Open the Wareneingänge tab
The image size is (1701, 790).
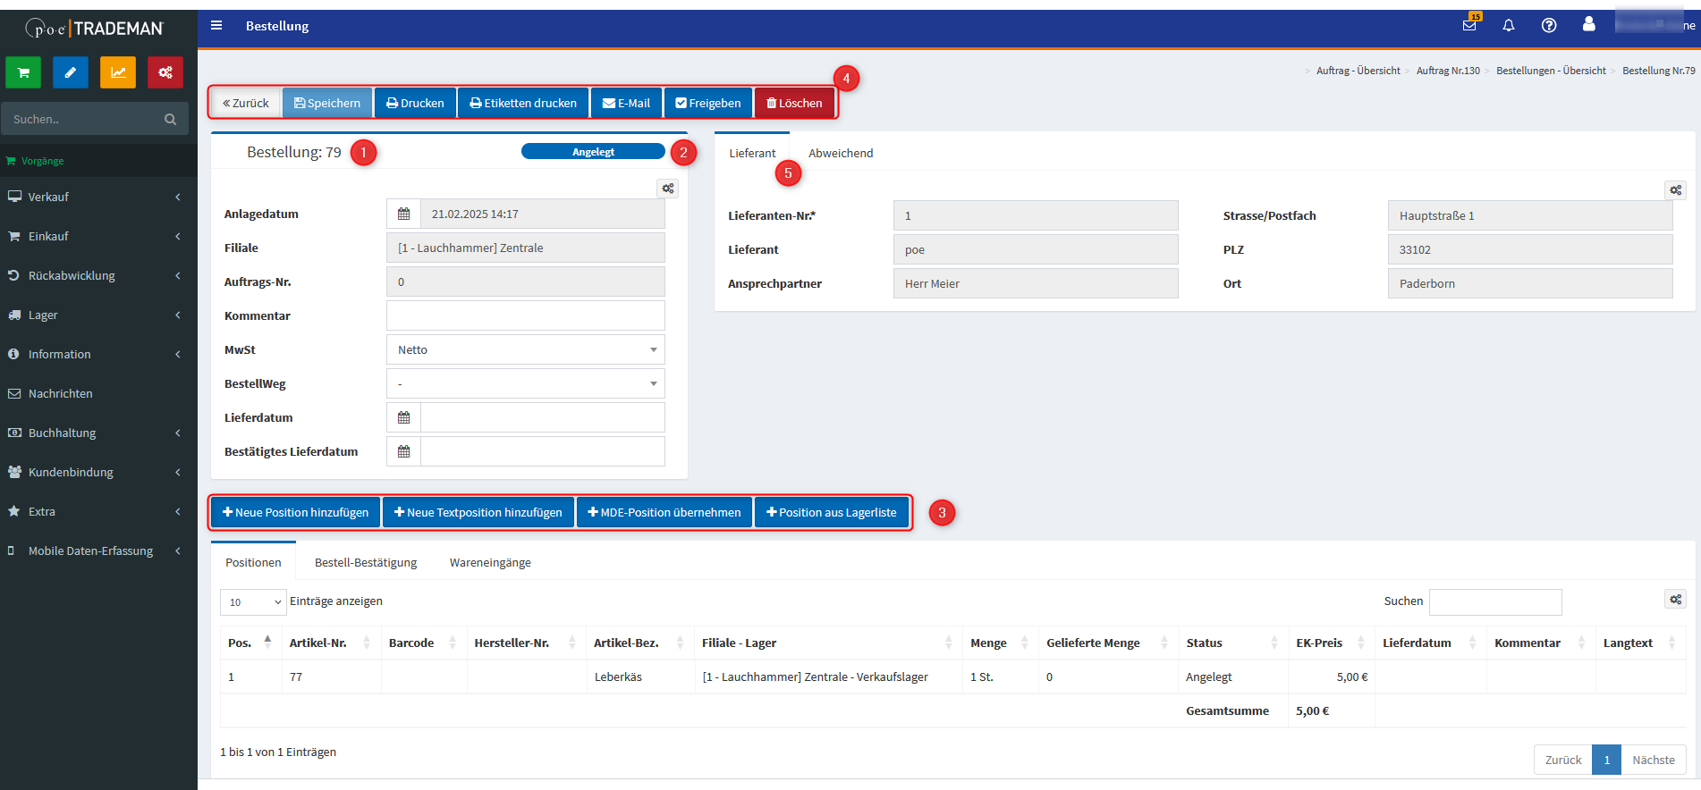coord(490,562)
